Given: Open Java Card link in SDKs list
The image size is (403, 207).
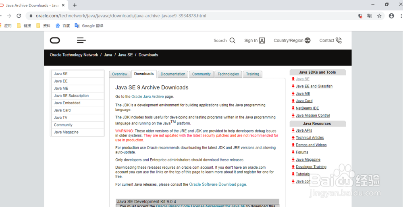Looking at the screenshot, I should 304,101.
